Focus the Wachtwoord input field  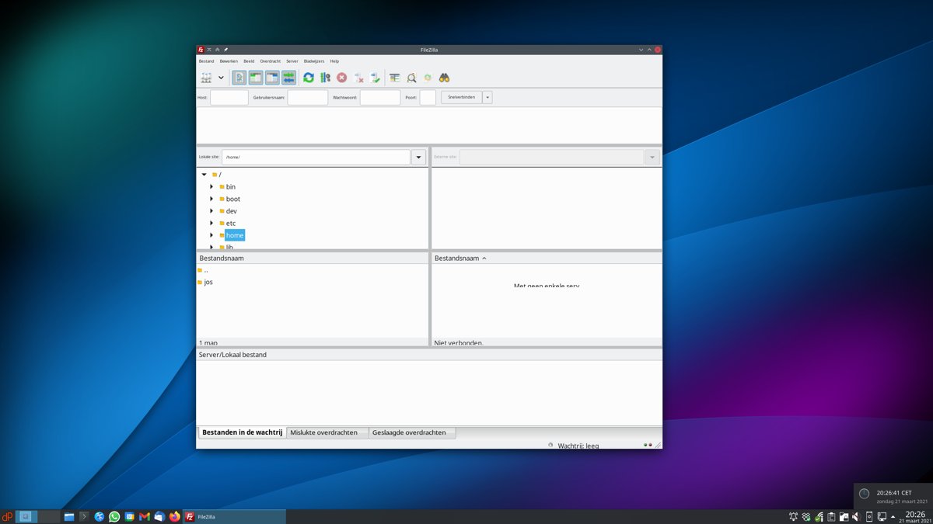(380, 97)
